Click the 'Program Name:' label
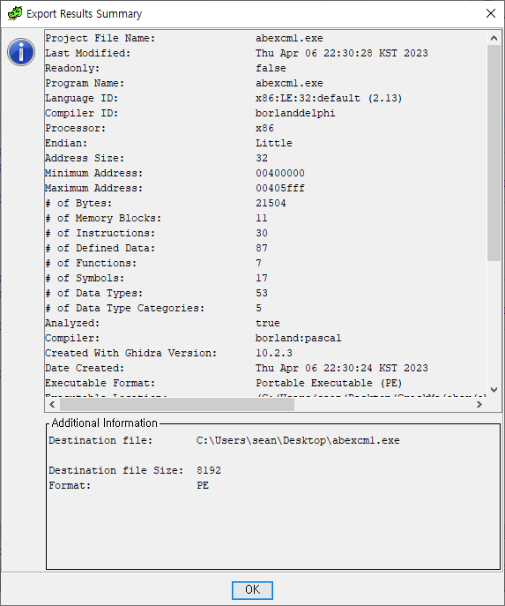 [x=85, y=84]
